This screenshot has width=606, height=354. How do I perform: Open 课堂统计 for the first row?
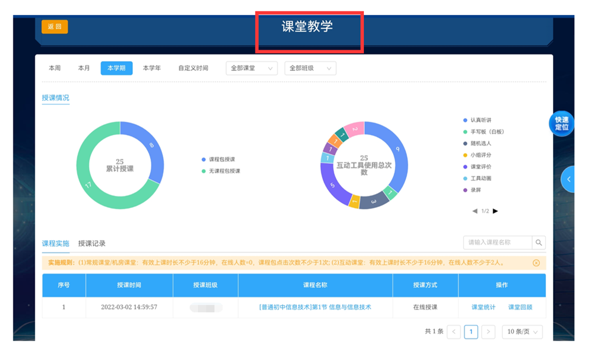(483, 307)
